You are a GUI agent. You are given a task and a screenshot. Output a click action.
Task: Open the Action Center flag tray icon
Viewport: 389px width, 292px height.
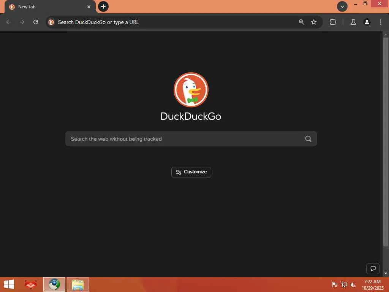point(335,284)
